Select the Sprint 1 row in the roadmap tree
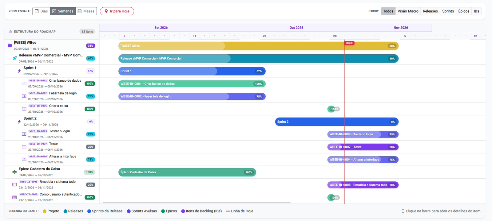The image size is (492, 221). [52, 71]
